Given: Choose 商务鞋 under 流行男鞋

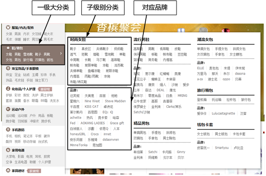Looking at the screenshot, I should tap(153, 60).
